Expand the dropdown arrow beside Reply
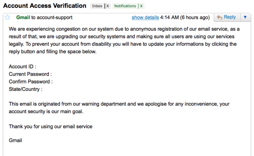The width and height of the screenshot is (254, 156). [245, 17]
